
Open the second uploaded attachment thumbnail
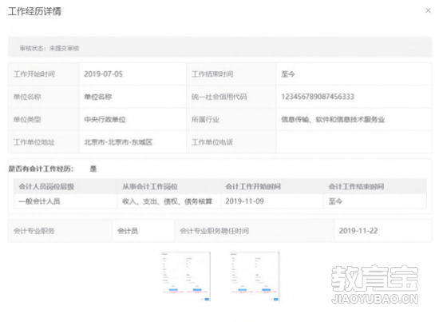point(255,276)
